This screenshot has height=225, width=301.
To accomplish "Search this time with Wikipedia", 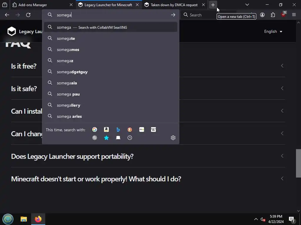I will [153, 129].
